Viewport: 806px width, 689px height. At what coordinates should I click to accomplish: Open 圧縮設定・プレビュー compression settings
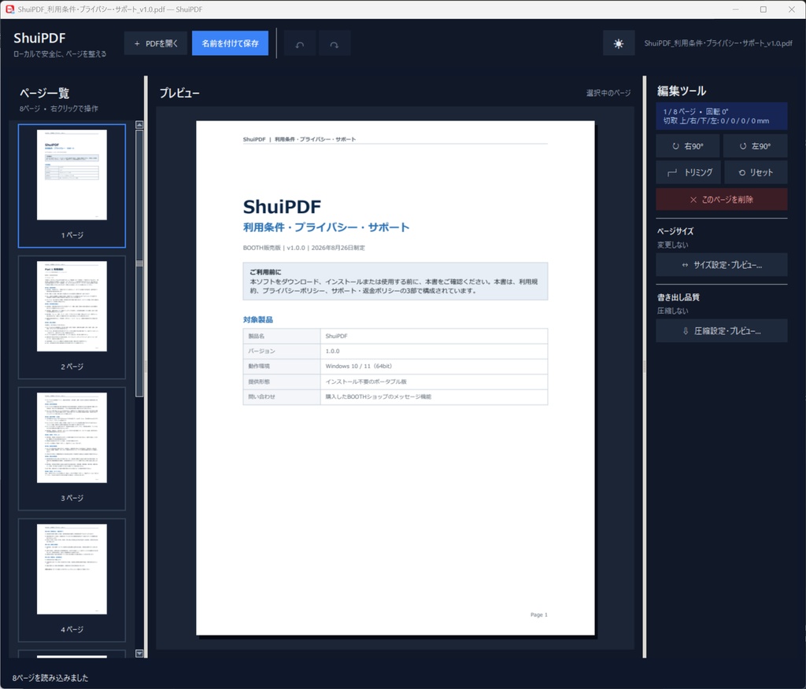722,331
